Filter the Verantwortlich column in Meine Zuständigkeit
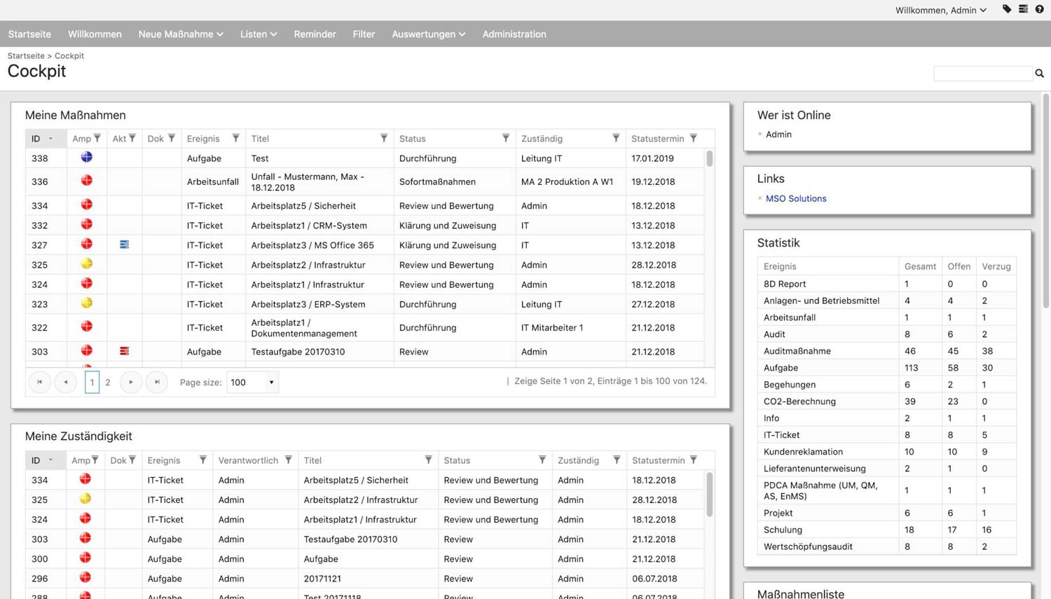This screenshot has width=1051, height=599. [288, 460]
